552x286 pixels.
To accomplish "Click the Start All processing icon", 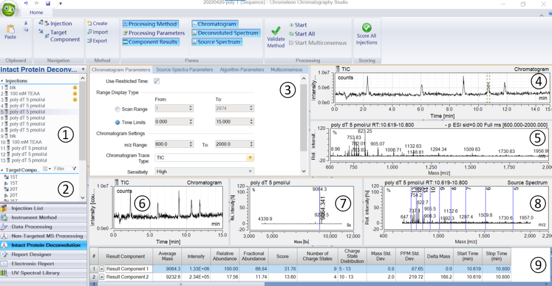I will (291, 34).
